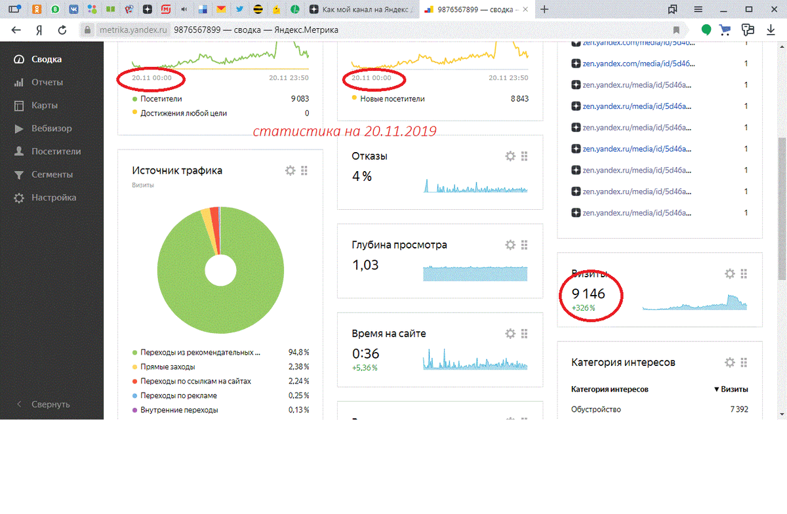This screenshot has height=514, width=787.
Task: Open the password manager key icon
Action: click(748, 30)
